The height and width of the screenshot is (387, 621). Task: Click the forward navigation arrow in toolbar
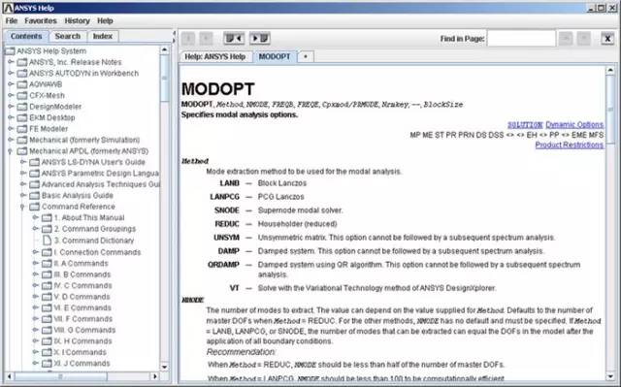click(206, 39)
